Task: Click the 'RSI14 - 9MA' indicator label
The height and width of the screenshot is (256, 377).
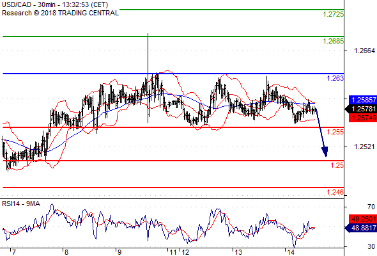Action: click(x=21, y=204)
